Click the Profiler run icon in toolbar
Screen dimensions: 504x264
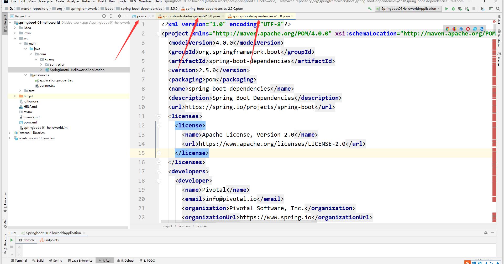pyautogui.click(x=467, y=9)
